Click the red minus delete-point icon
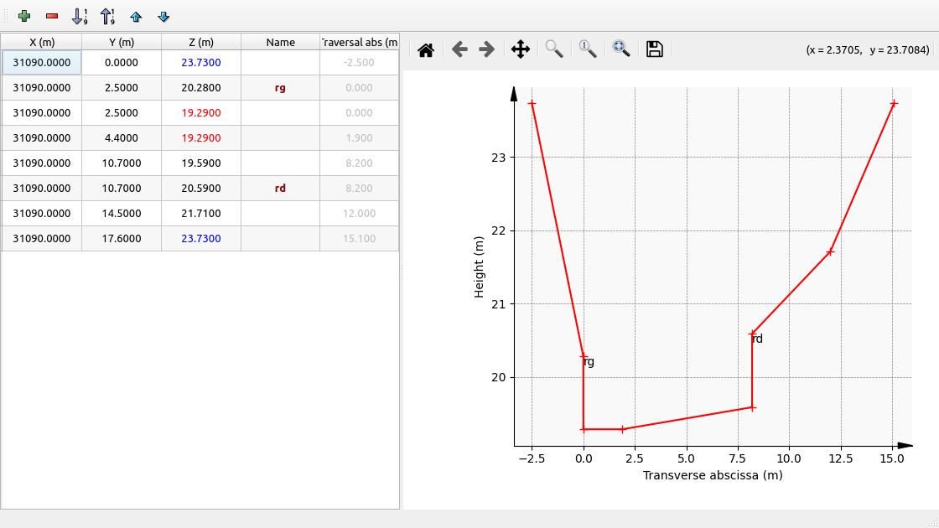The width and height of the screenshot is (939, 528). pos(52,16)
